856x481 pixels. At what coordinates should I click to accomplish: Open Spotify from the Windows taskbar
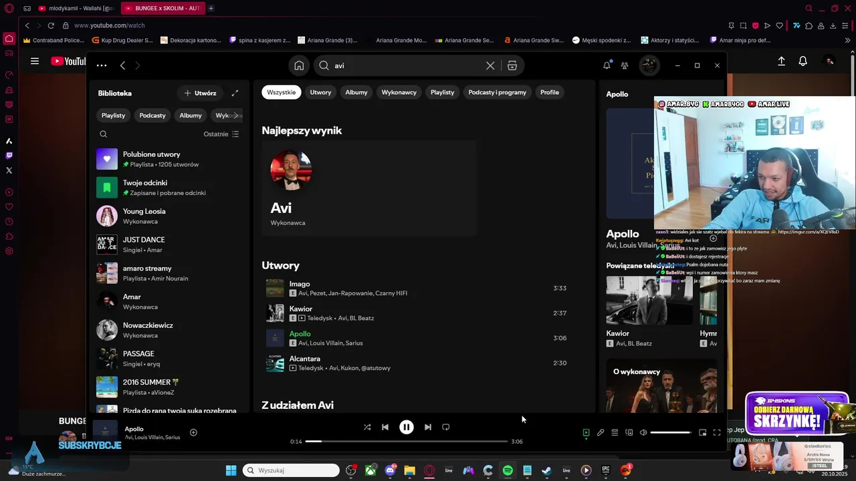(508, 470)
